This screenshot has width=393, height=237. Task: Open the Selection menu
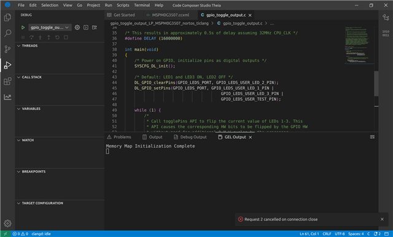50,6
